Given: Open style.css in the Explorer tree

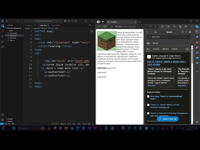Looking at the screenshot, I should coord(12,40).
